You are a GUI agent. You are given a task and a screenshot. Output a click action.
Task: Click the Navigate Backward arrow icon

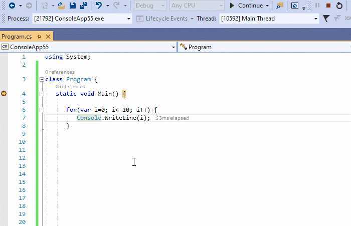[12, 6]
